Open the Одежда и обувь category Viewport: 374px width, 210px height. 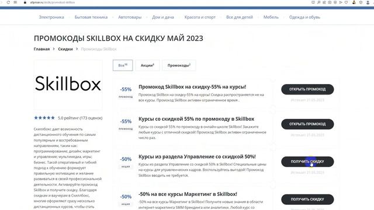point(304,17)
